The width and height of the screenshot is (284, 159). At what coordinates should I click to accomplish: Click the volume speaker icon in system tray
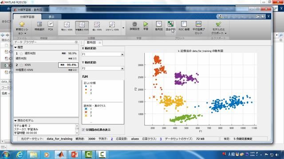[277, 155]
